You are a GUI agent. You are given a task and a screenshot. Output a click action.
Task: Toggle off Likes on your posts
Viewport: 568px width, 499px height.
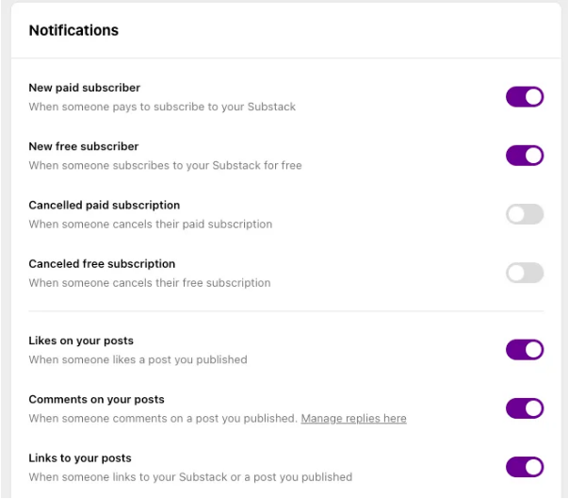pos(525,350)
